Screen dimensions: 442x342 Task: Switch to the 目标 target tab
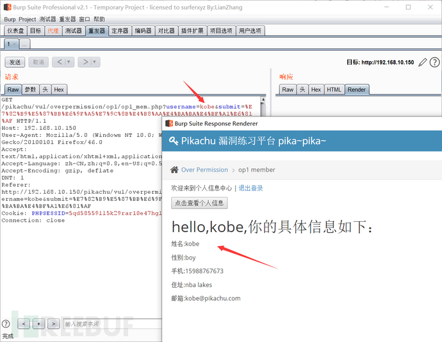coord(35,31)
